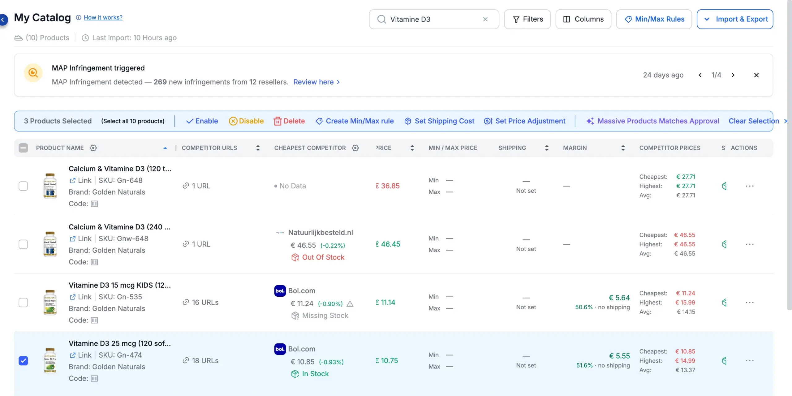Open the three-dot actions menu for Gn-474
Viewport: 792px width, 396px height.
click(750, 361)
